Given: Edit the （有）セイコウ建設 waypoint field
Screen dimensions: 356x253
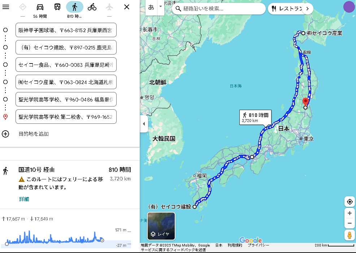Looking at the screenshot, I should [66, 47].
